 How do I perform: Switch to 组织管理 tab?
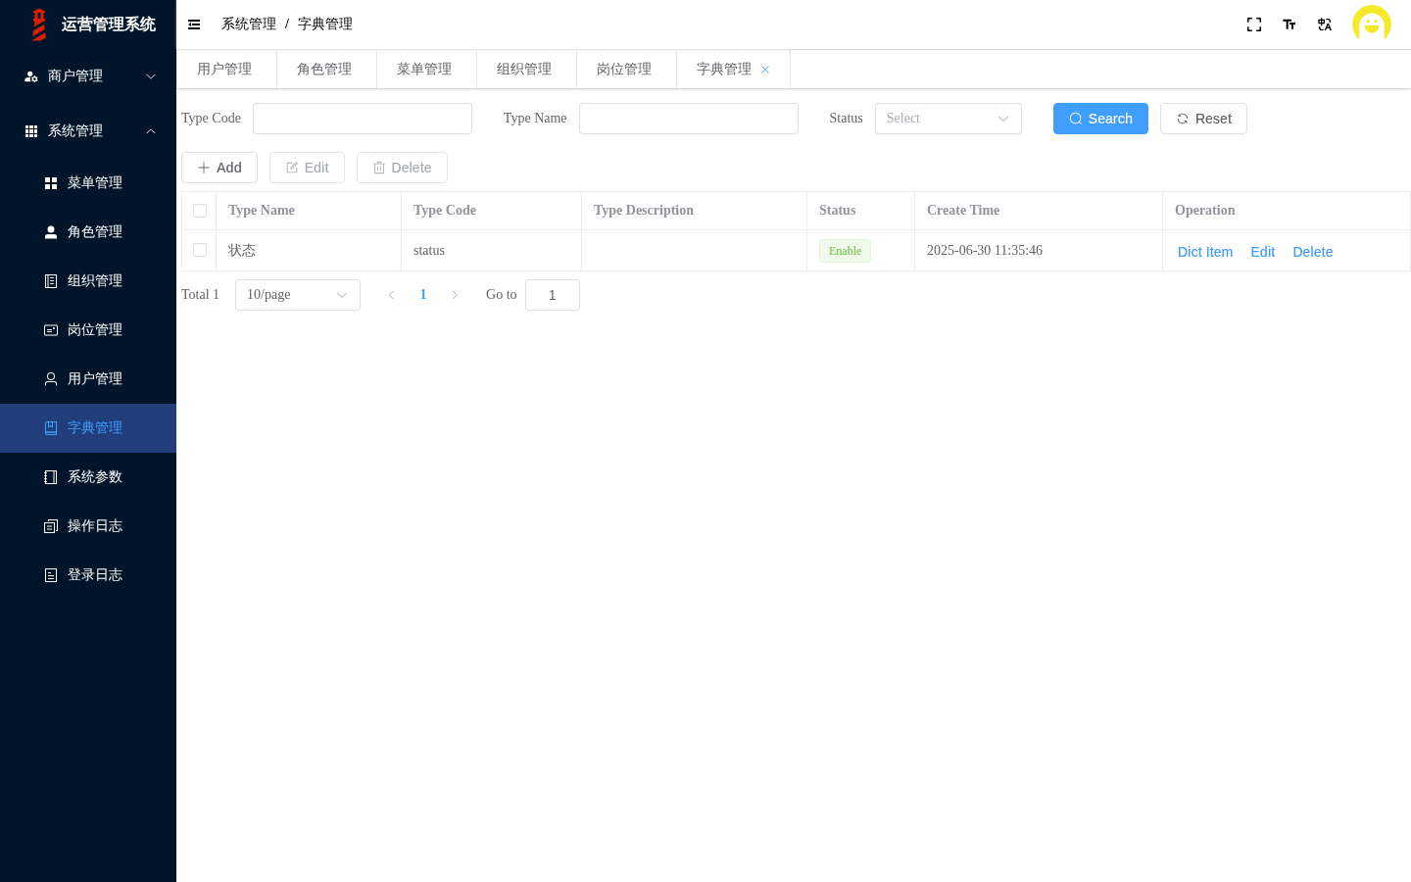point(526,70)
